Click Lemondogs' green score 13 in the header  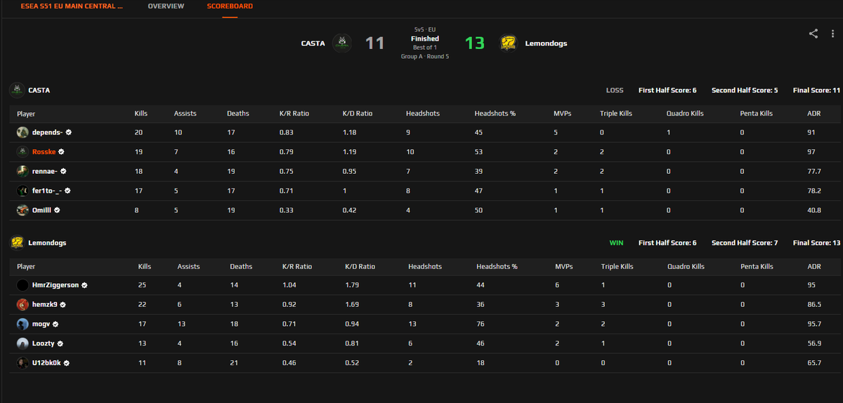tap(475, 43)
